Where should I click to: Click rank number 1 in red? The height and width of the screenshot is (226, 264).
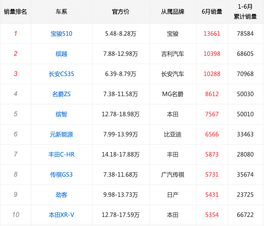[16, 33]
